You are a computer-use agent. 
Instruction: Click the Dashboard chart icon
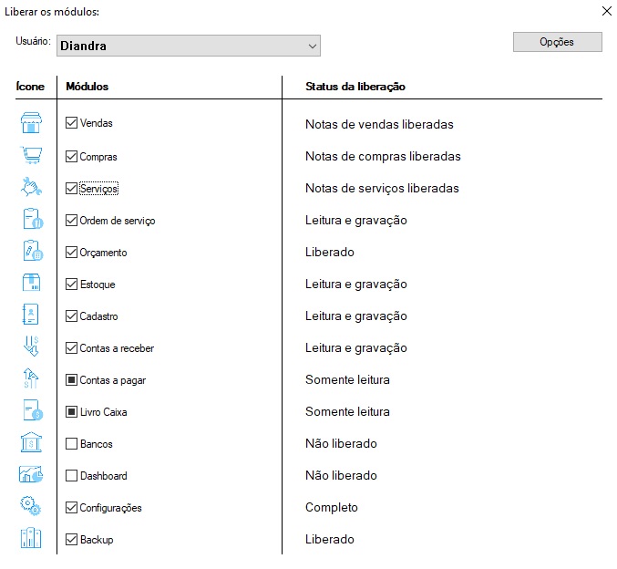[32, 475]
